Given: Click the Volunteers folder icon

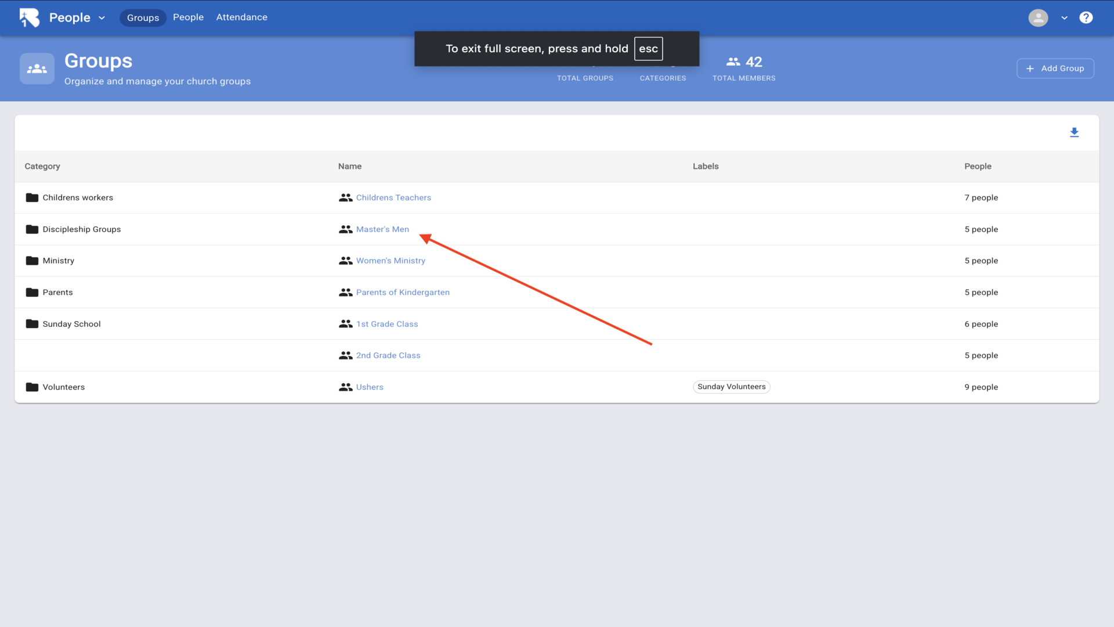Looking at the screenshot, I should pos(32,387).
